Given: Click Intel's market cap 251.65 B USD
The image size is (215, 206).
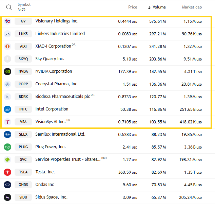Looking at the screenshot, I should tap(191, 109).
